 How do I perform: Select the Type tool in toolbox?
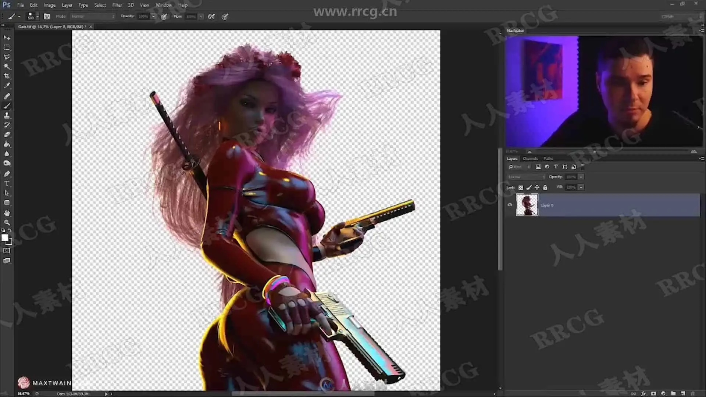[x=7, y=183]
